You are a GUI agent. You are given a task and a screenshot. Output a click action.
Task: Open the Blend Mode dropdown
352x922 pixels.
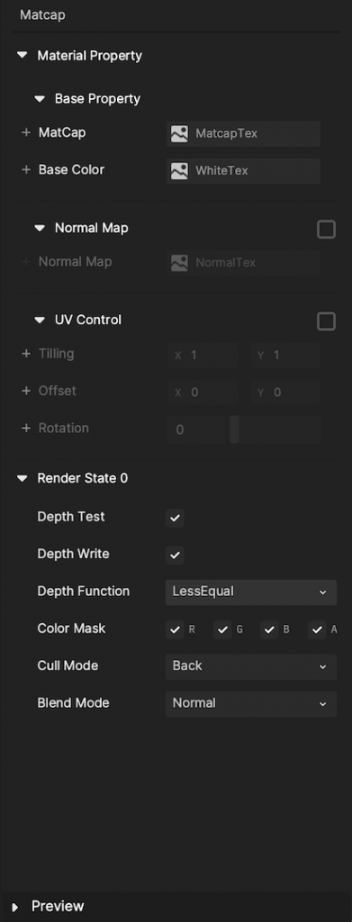point(251,704)
